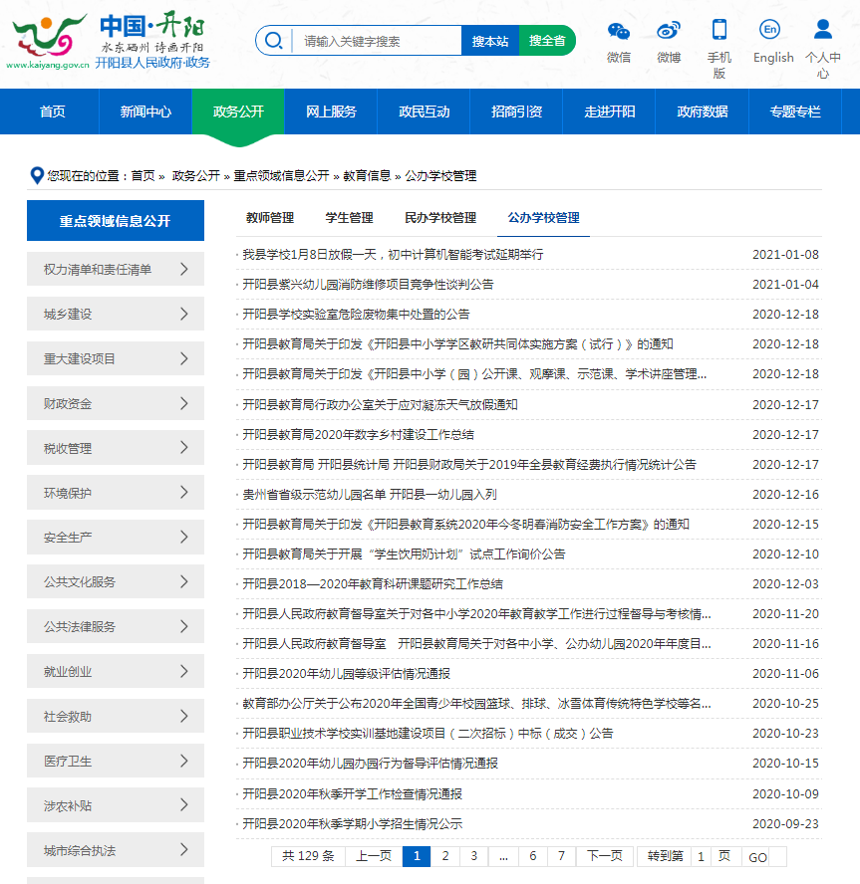Open the Weibo (微博) icon
860x884 pixels.
[x=669, y=30]
